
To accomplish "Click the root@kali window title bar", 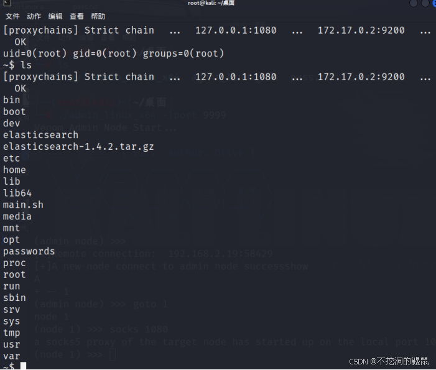I will coord(217,4).
